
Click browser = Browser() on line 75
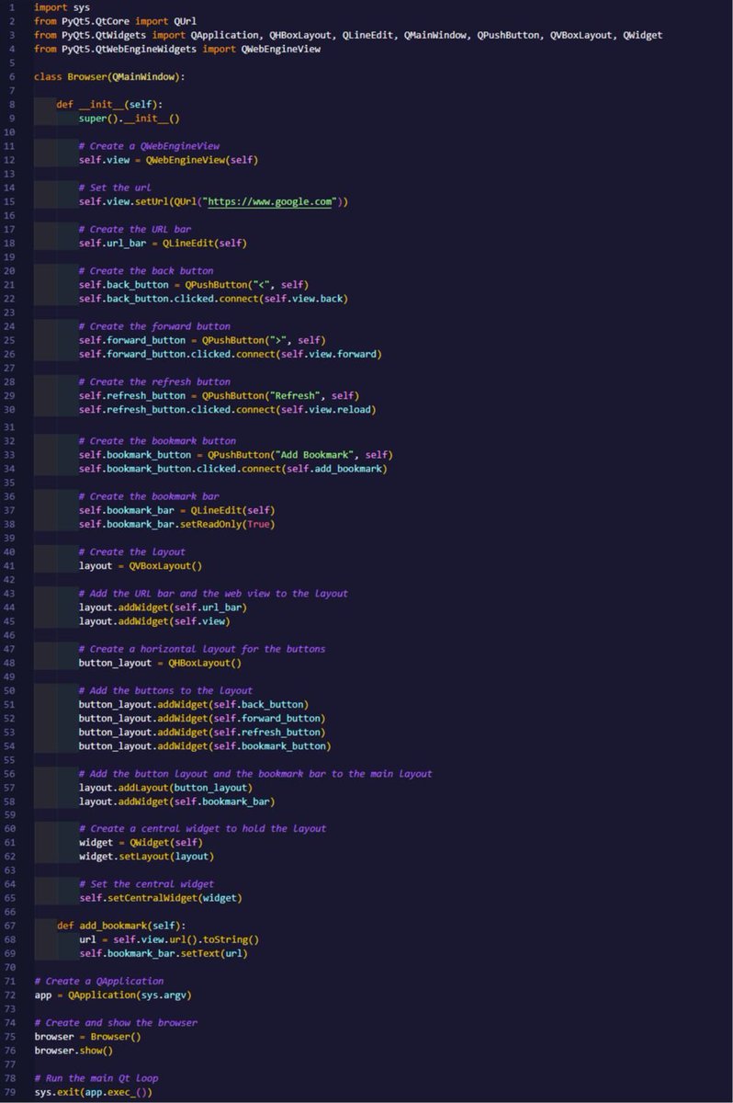coord(87,1037)
